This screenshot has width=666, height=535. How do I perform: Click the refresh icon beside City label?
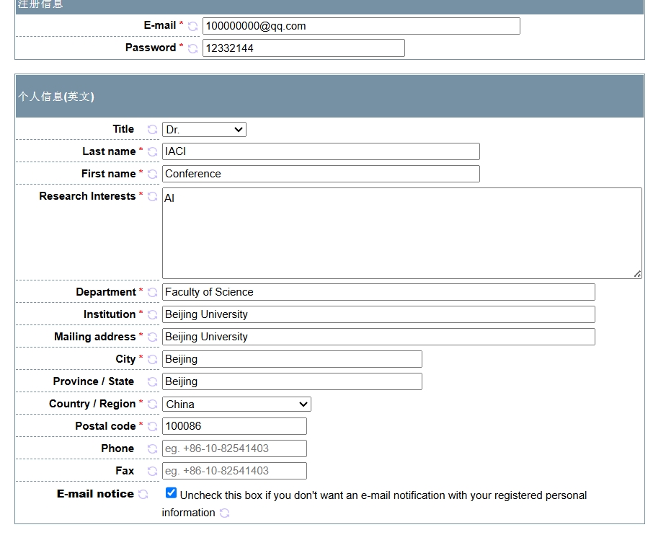click(x=153, y=360)
